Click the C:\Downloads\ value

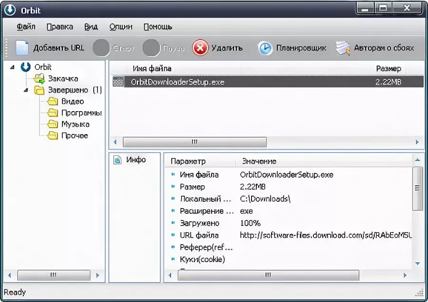[x=265, y=199]
